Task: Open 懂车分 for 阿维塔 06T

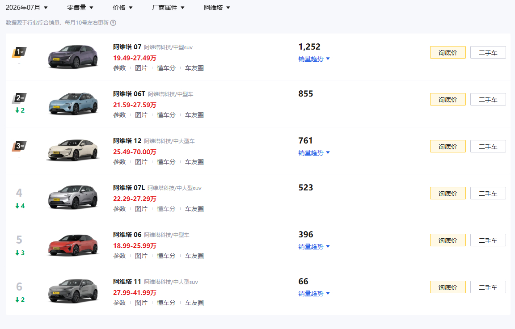Action: coord(166,115)
